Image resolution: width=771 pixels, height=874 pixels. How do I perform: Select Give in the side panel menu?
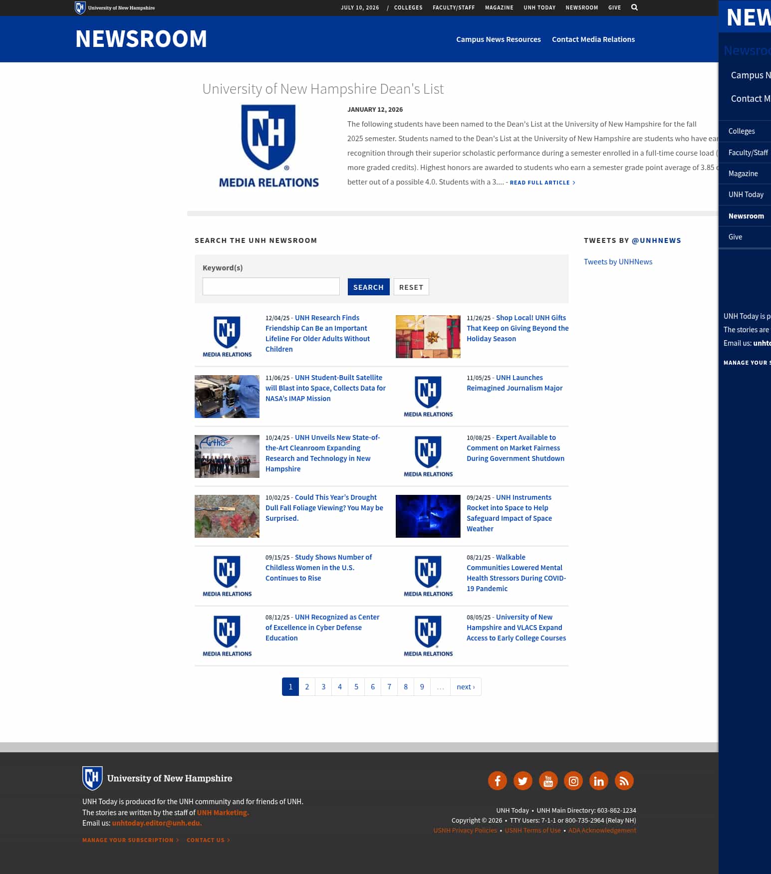coord(745,237)
